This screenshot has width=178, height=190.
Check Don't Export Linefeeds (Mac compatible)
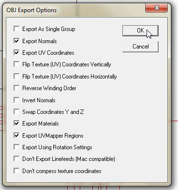(x=17, y=159)
